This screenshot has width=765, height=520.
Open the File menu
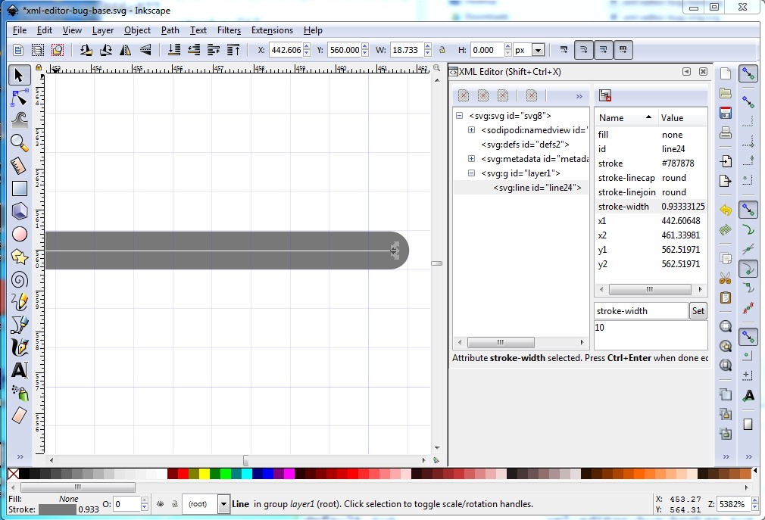tap(20, 30)
